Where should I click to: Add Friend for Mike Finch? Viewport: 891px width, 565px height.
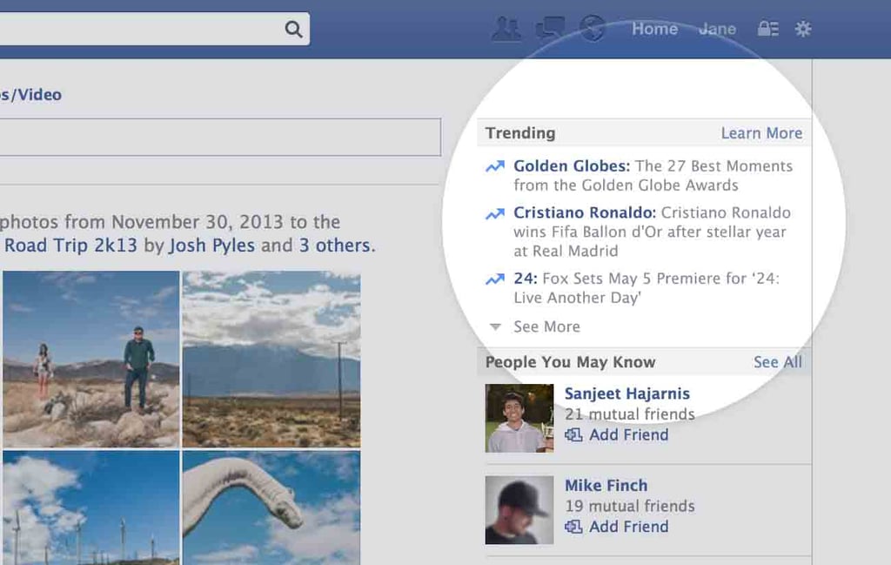pyautogui.click(x=628, y=527)
